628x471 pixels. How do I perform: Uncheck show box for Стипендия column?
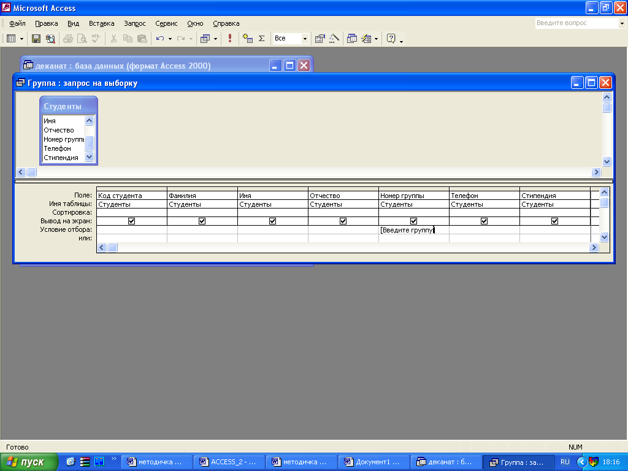coord(554,221)
